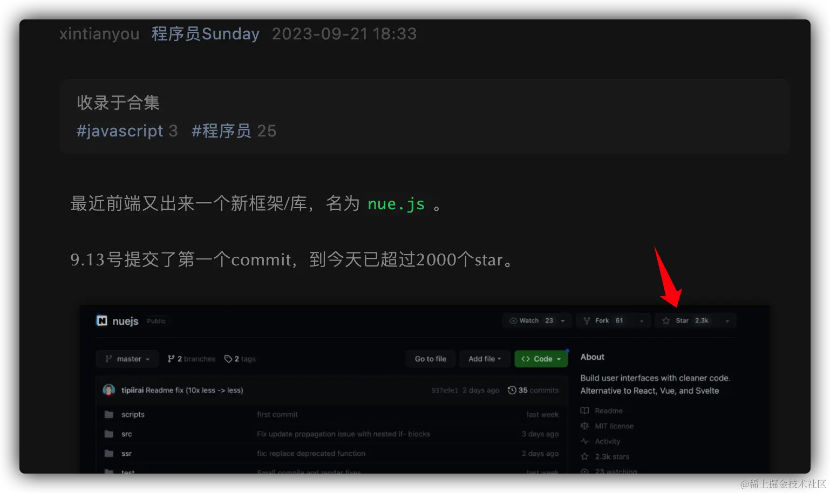Open the #javascript collection tag
The width and height of the screenshot is (830, 493).
coord(120,131)
